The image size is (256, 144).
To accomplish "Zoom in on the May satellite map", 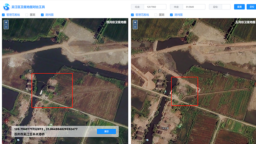I will 135,22.
